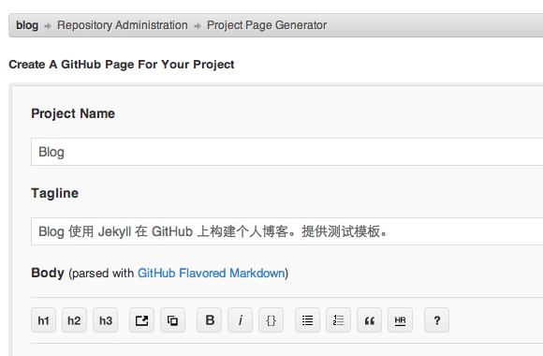Open Markdown help with the question mark
This screenshot has width=543, height=356.
tap(436, 320)
